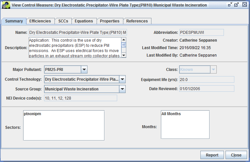Image resolution: width=250 pixels, height=162 pixels.
Task: Switch to the Summary tab
Action: 14,21
